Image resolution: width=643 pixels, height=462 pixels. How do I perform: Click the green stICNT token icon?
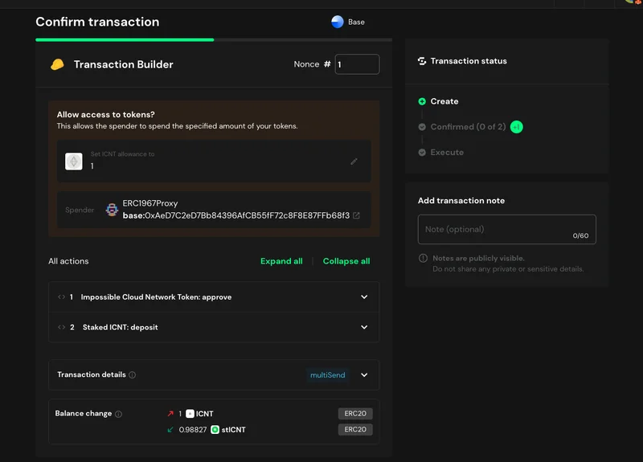pyautogui.click(x=215, y=430)
